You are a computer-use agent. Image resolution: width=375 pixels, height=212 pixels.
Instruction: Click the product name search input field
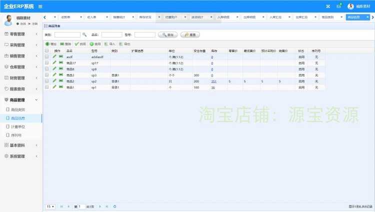[x=111, y=34]
